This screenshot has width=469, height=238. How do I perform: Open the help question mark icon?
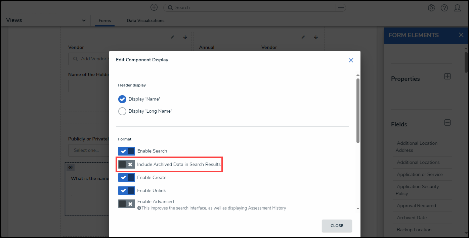click(444, 8)
